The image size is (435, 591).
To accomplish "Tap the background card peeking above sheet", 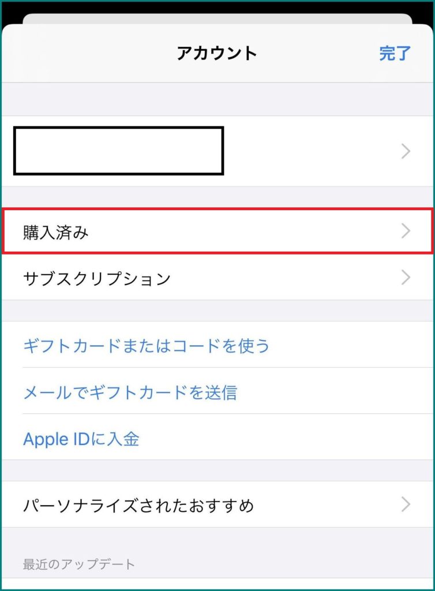I will point(217,18).
